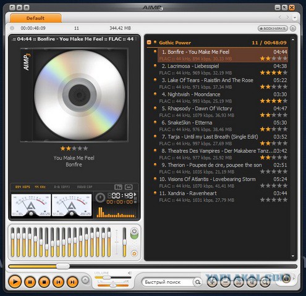This screenshot has height=296, width=306.
Task: Click the playlist scrollbar up arrow
Action: tap(293, 39)
